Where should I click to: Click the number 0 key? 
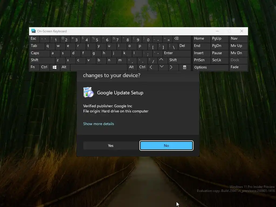pos(147,39)
